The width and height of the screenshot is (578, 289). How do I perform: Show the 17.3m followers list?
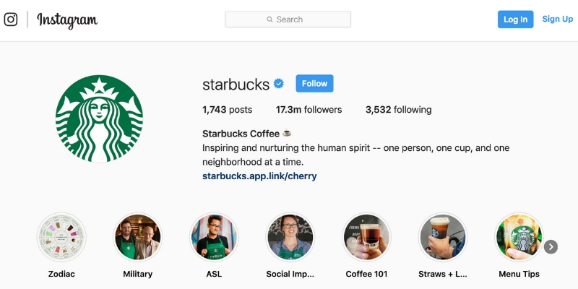(x=309, y=110)
